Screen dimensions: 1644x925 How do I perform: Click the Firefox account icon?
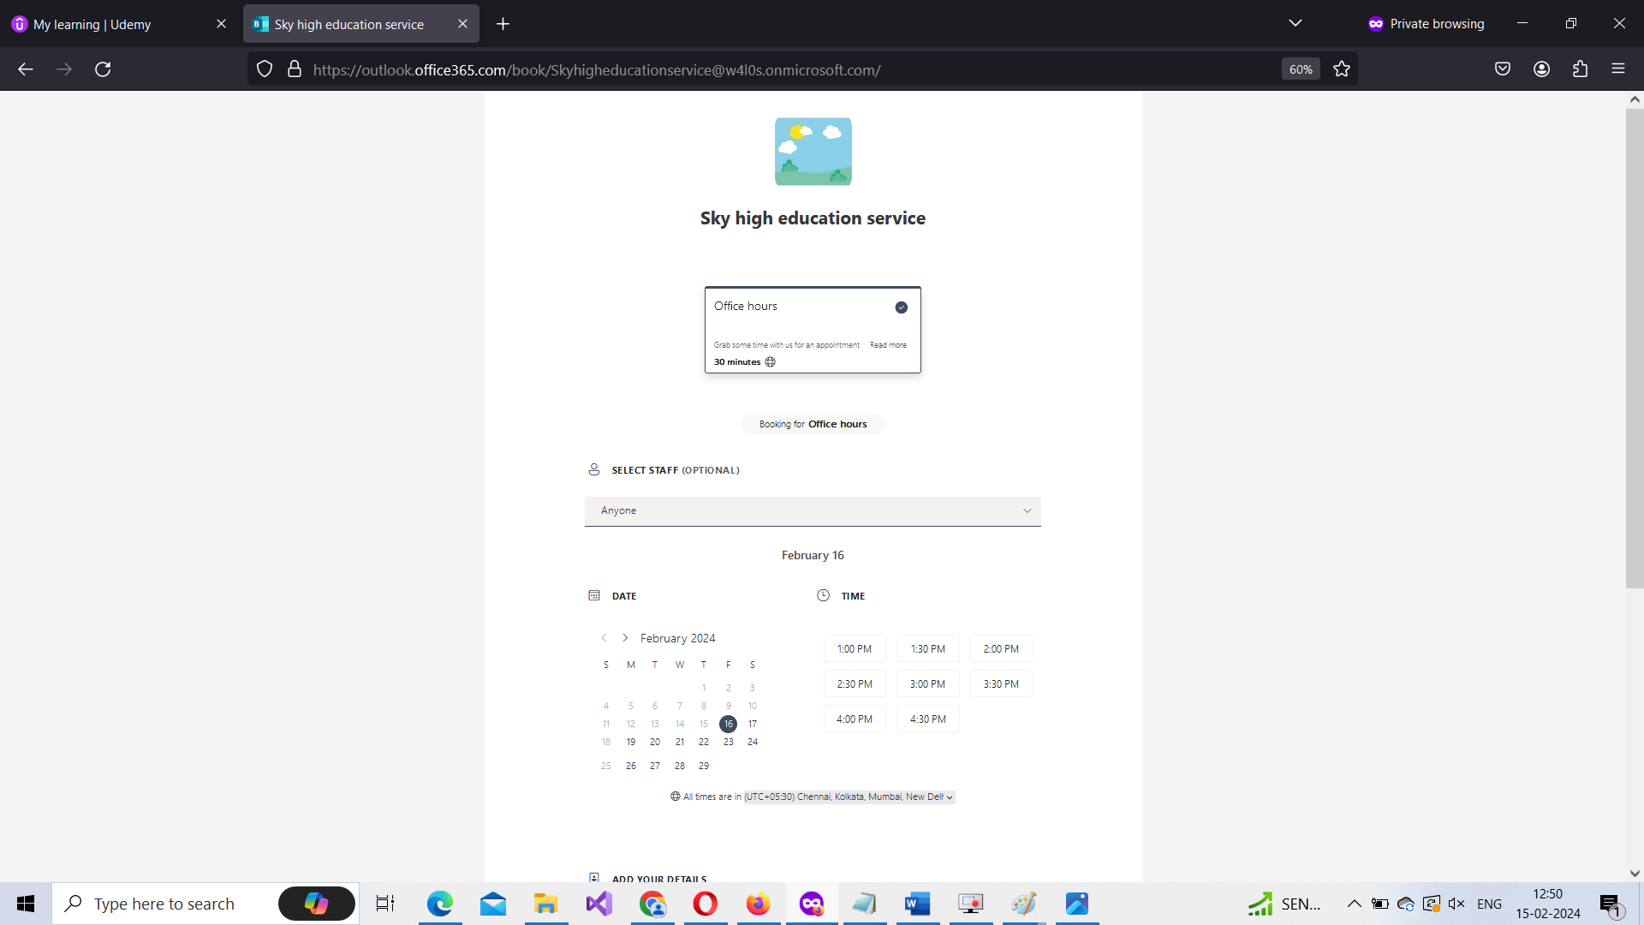(1541, 69)
